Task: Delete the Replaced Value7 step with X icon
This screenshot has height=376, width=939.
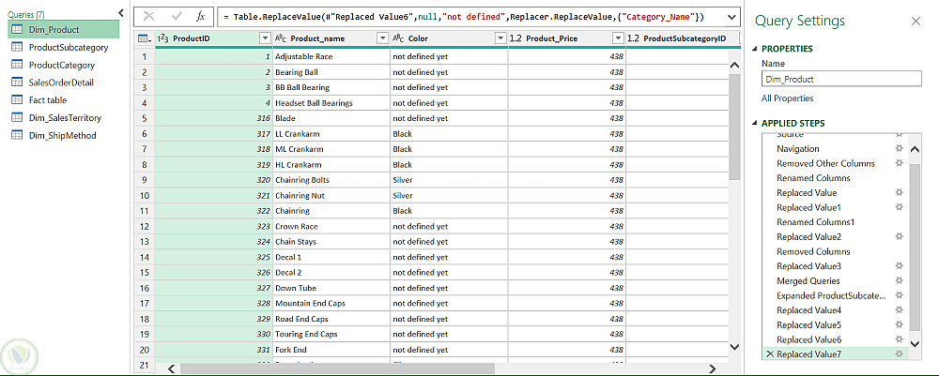Action: point(770,353)
